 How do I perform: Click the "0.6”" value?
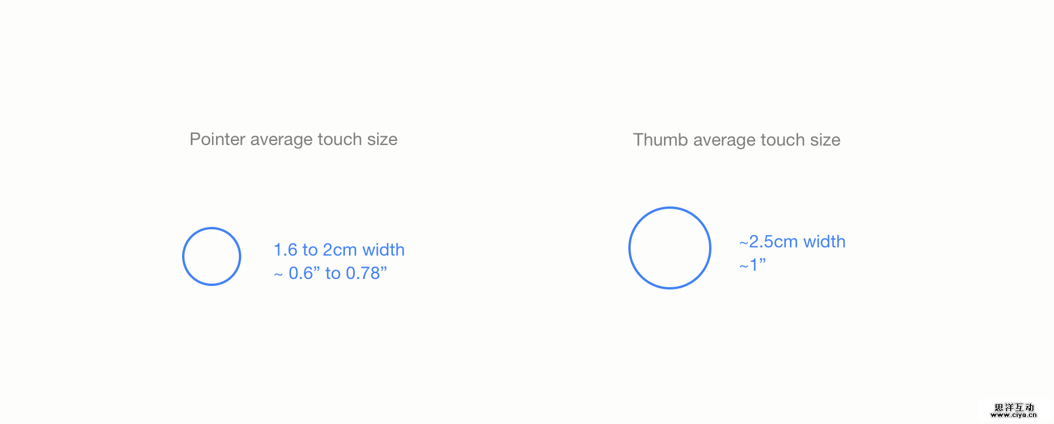(x=304, y=273)
